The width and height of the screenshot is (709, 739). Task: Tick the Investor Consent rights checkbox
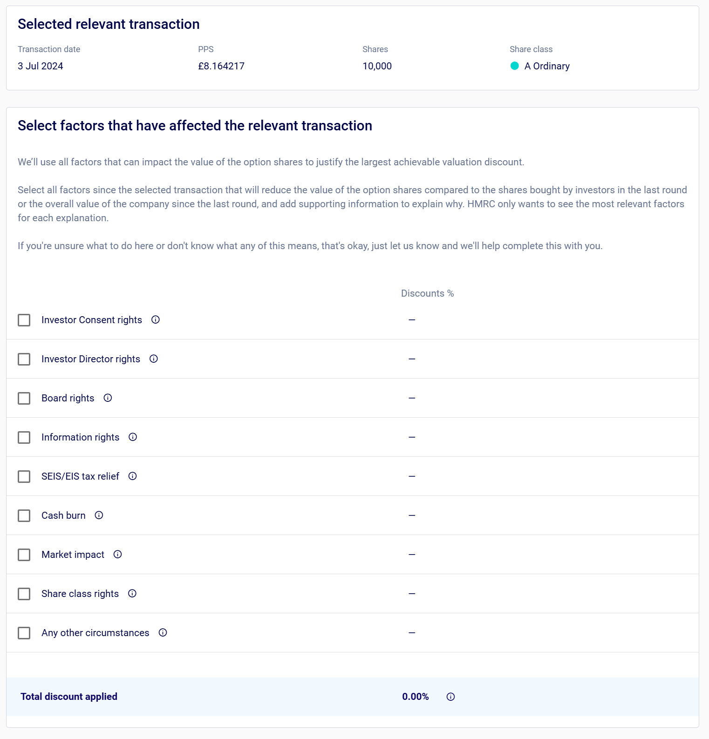pos(24,320)
